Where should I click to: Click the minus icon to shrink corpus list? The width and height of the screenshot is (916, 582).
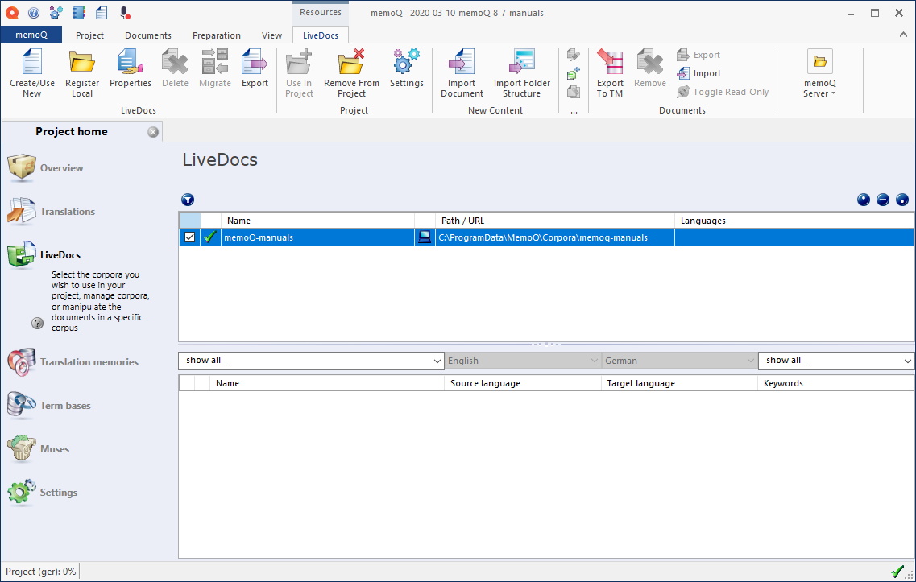(x=882, y=200)
